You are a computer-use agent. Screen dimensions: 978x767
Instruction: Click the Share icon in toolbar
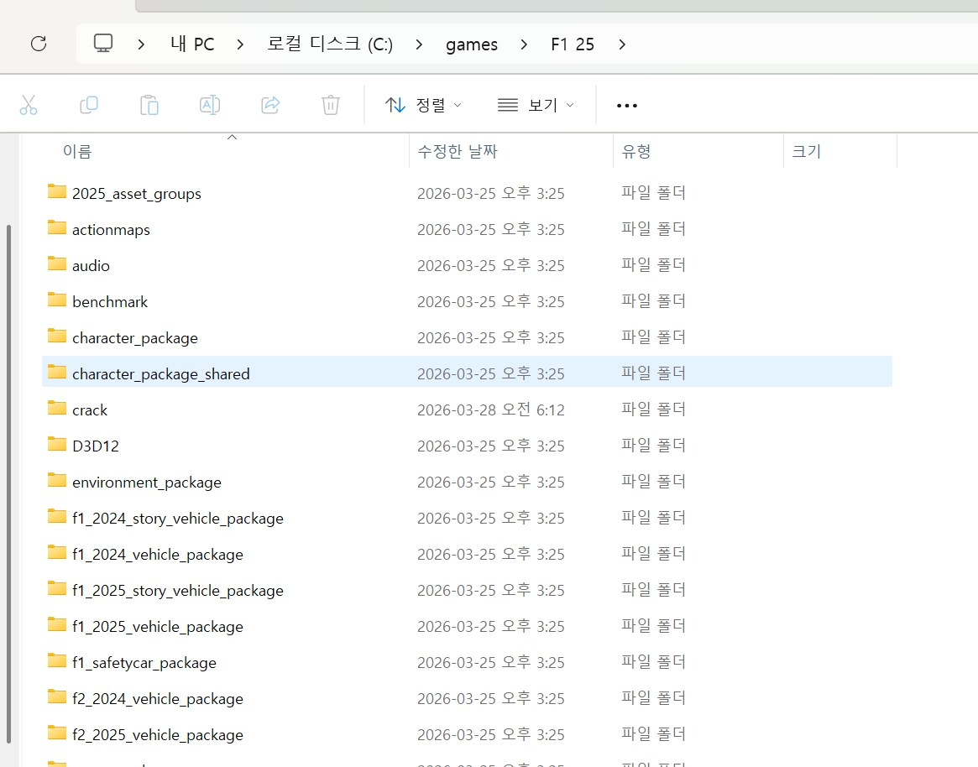(x=270, y=105)
